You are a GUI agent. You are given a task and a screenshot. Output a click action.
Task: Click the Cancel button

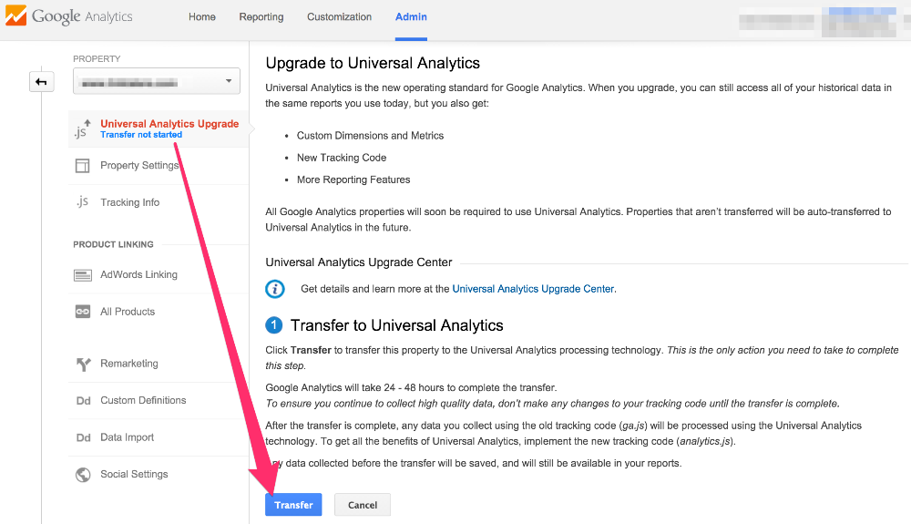pyautogui.click(x=363, y=505)
